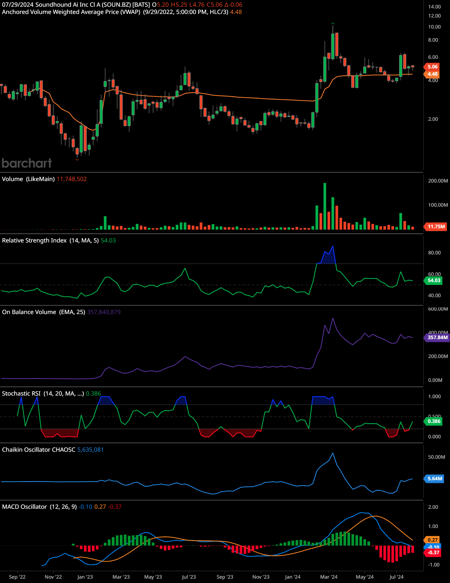Click the Jul '24 date axis label
The width and height of the screenshot is (450, 583).
pos(396,577)
